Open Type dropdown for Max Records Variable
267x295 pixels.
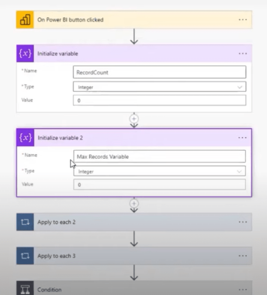(x=159, y=171)
